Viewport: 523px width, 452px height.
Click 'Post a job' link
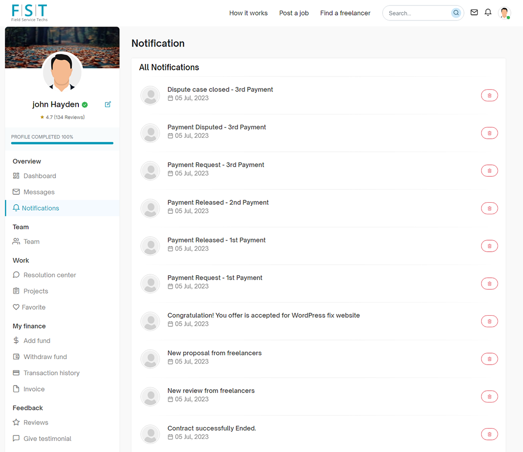click(x=294, y=13)
